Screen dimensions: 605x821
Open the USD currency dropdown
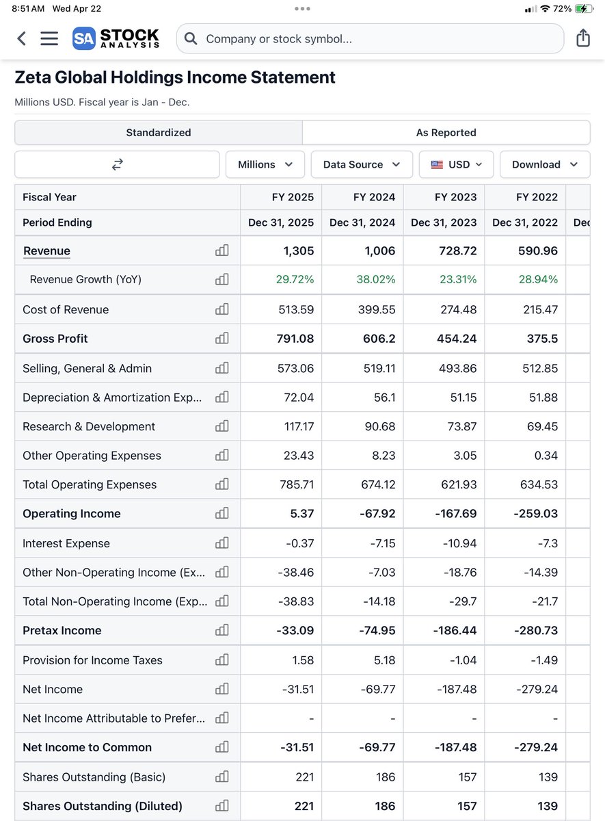456,164
